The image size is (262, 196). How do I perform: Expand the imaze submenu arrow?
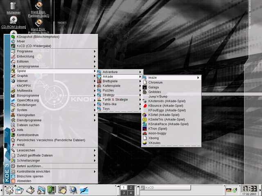pyautogui.click(x=198, y=78)
